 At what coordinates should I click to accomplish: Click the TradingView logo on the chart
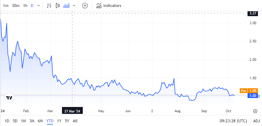pos(10,98)
